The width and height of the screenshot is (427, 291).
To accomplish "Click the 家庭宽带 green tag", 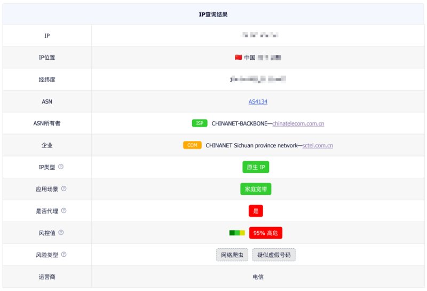I will [256, 189].
